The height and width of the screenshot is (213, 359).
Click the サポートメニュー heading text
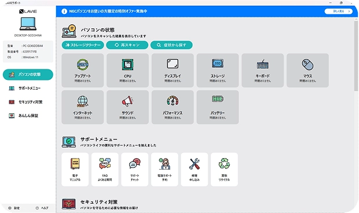pyautogui.click(x=99, y=139)
